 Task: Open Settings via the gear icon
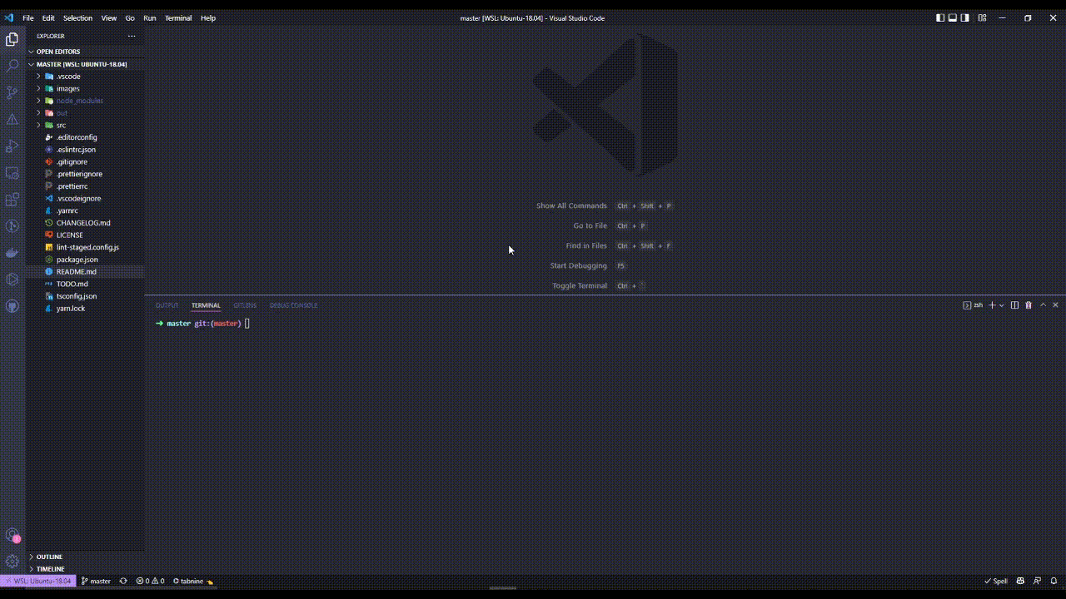(12, 561)
